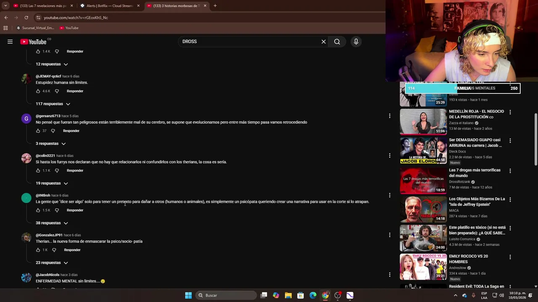Open options for Emily Rococo video

(510, 257)
